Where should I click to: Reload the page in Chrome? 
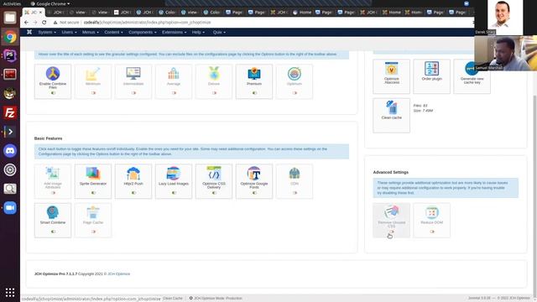point(44,23)
